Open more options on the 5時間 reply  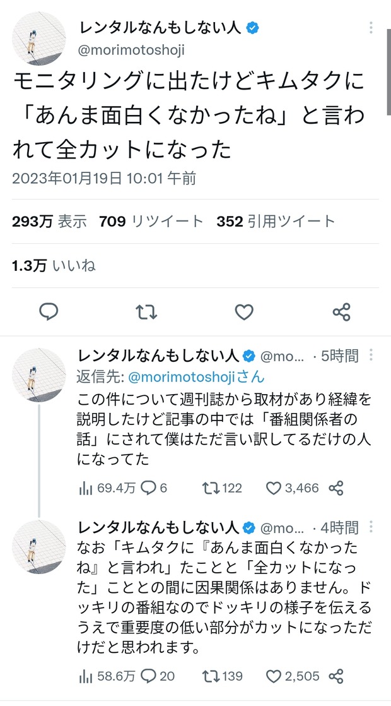tap(372, 355)
